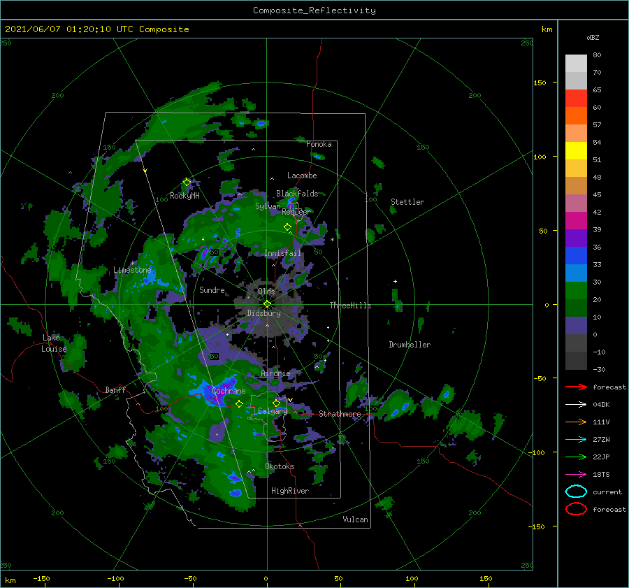Click the yellow radar-center diamond between Olds and Didsbury
629x588 pixels.
pyautogui.click(x=267, y=304)
